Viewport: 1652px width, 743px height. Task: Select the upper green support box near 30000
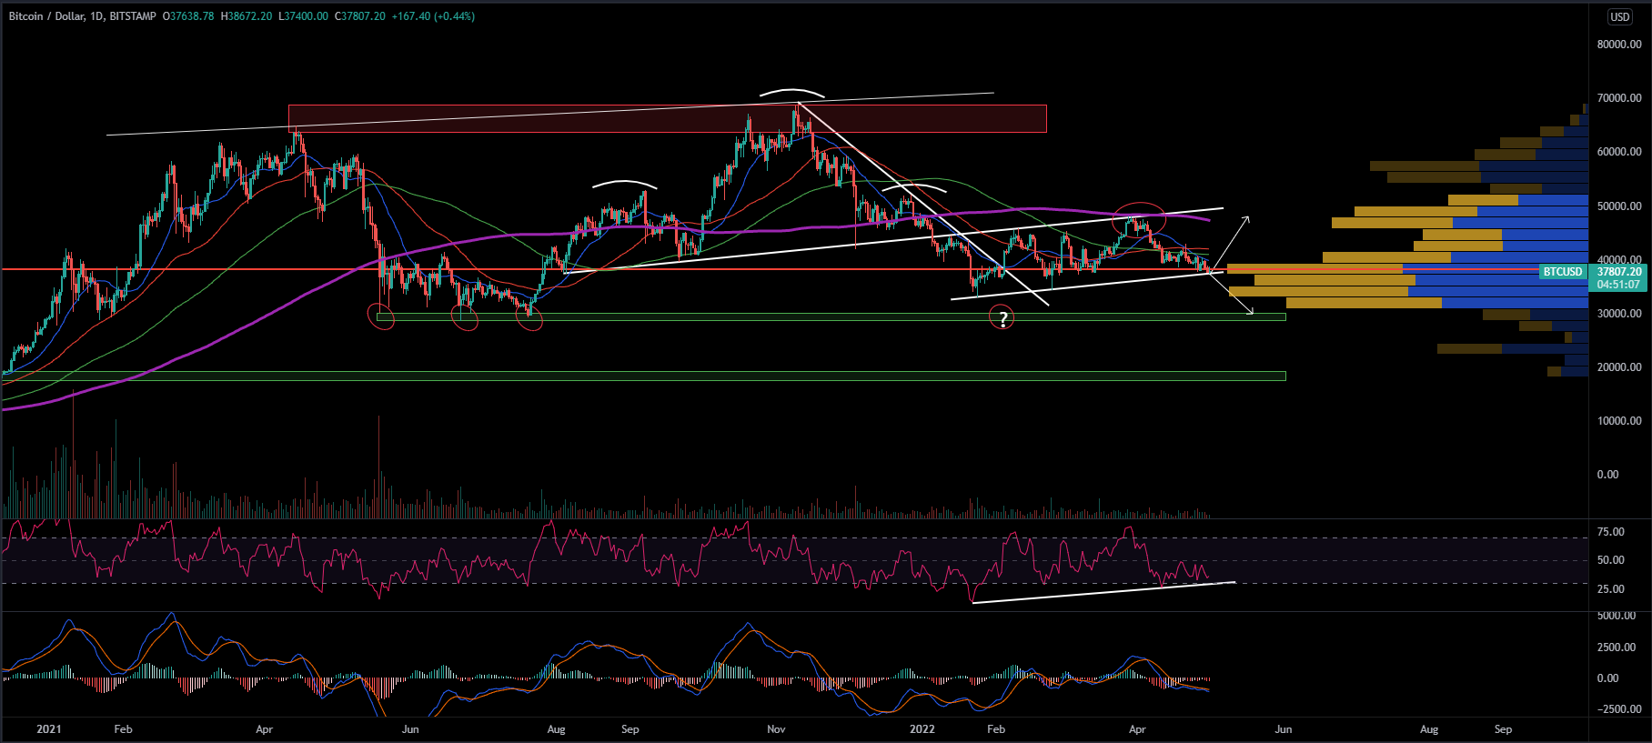(728, 316)
